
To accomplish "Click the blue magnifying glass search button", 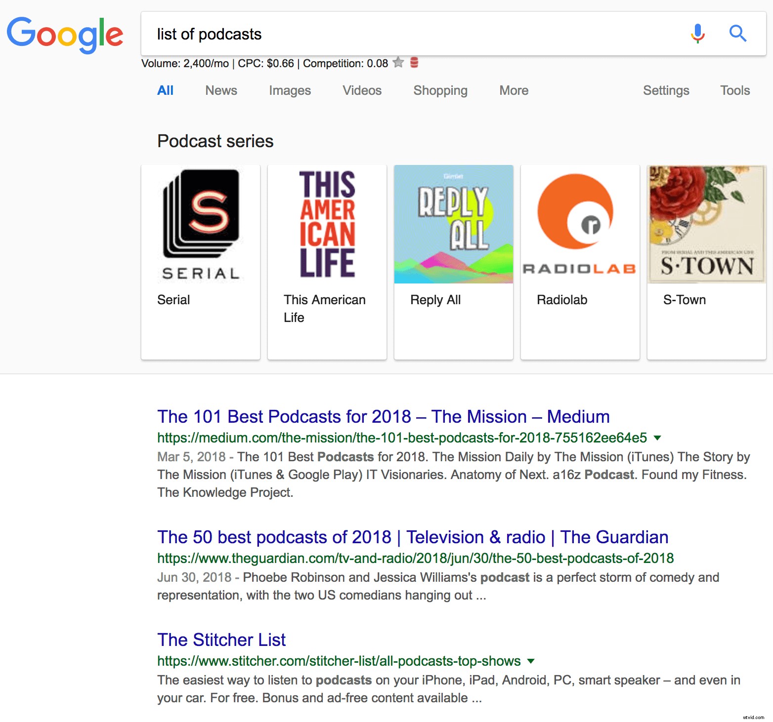I will [737, 34].
